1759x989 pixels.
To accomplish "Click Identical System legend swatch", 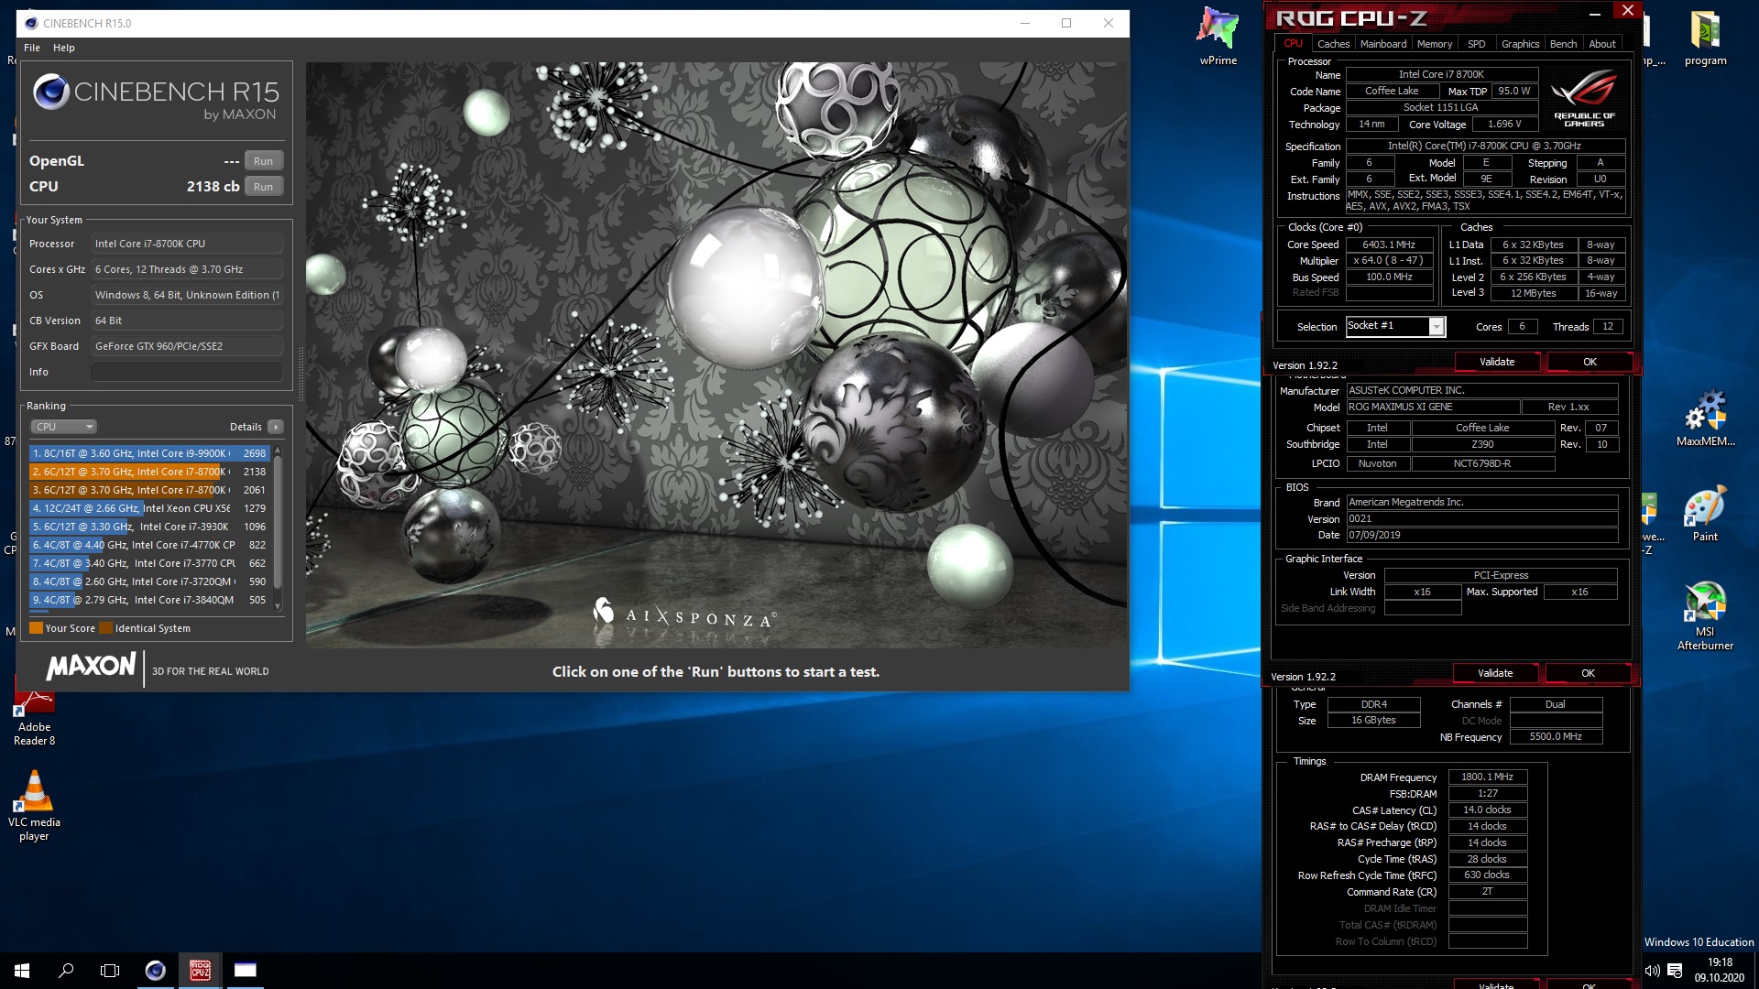I will (x=105, y=628).
